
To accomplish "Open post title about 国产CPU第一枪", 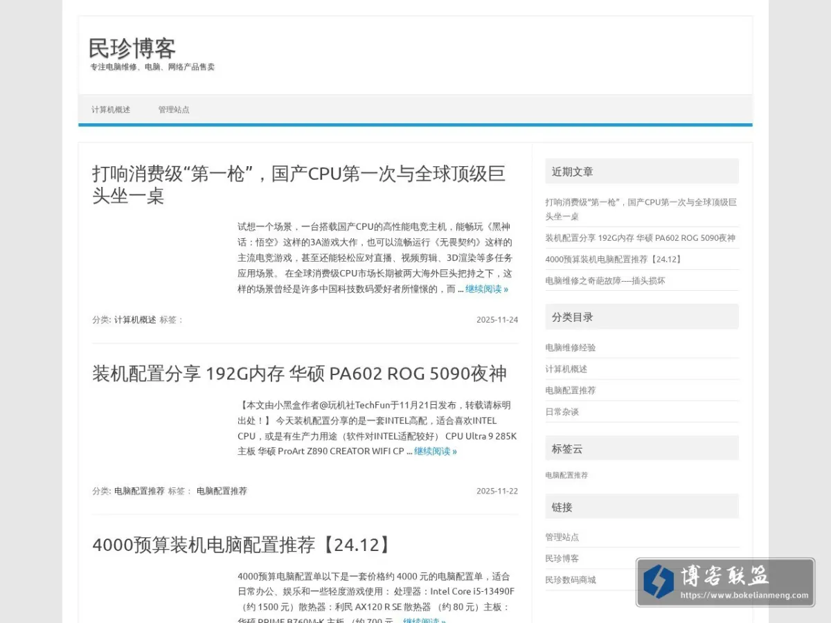I will pyautogui.click(x=298, y=184).
